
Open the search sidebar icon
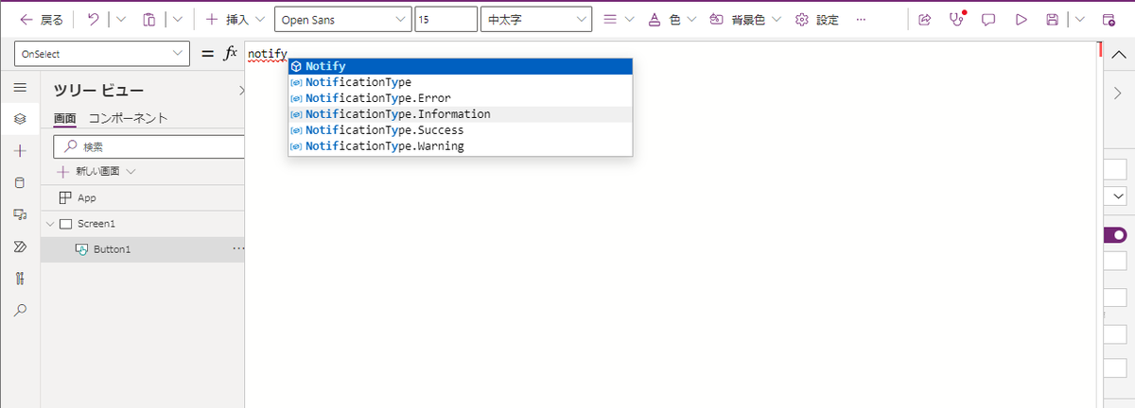point(20,310)
